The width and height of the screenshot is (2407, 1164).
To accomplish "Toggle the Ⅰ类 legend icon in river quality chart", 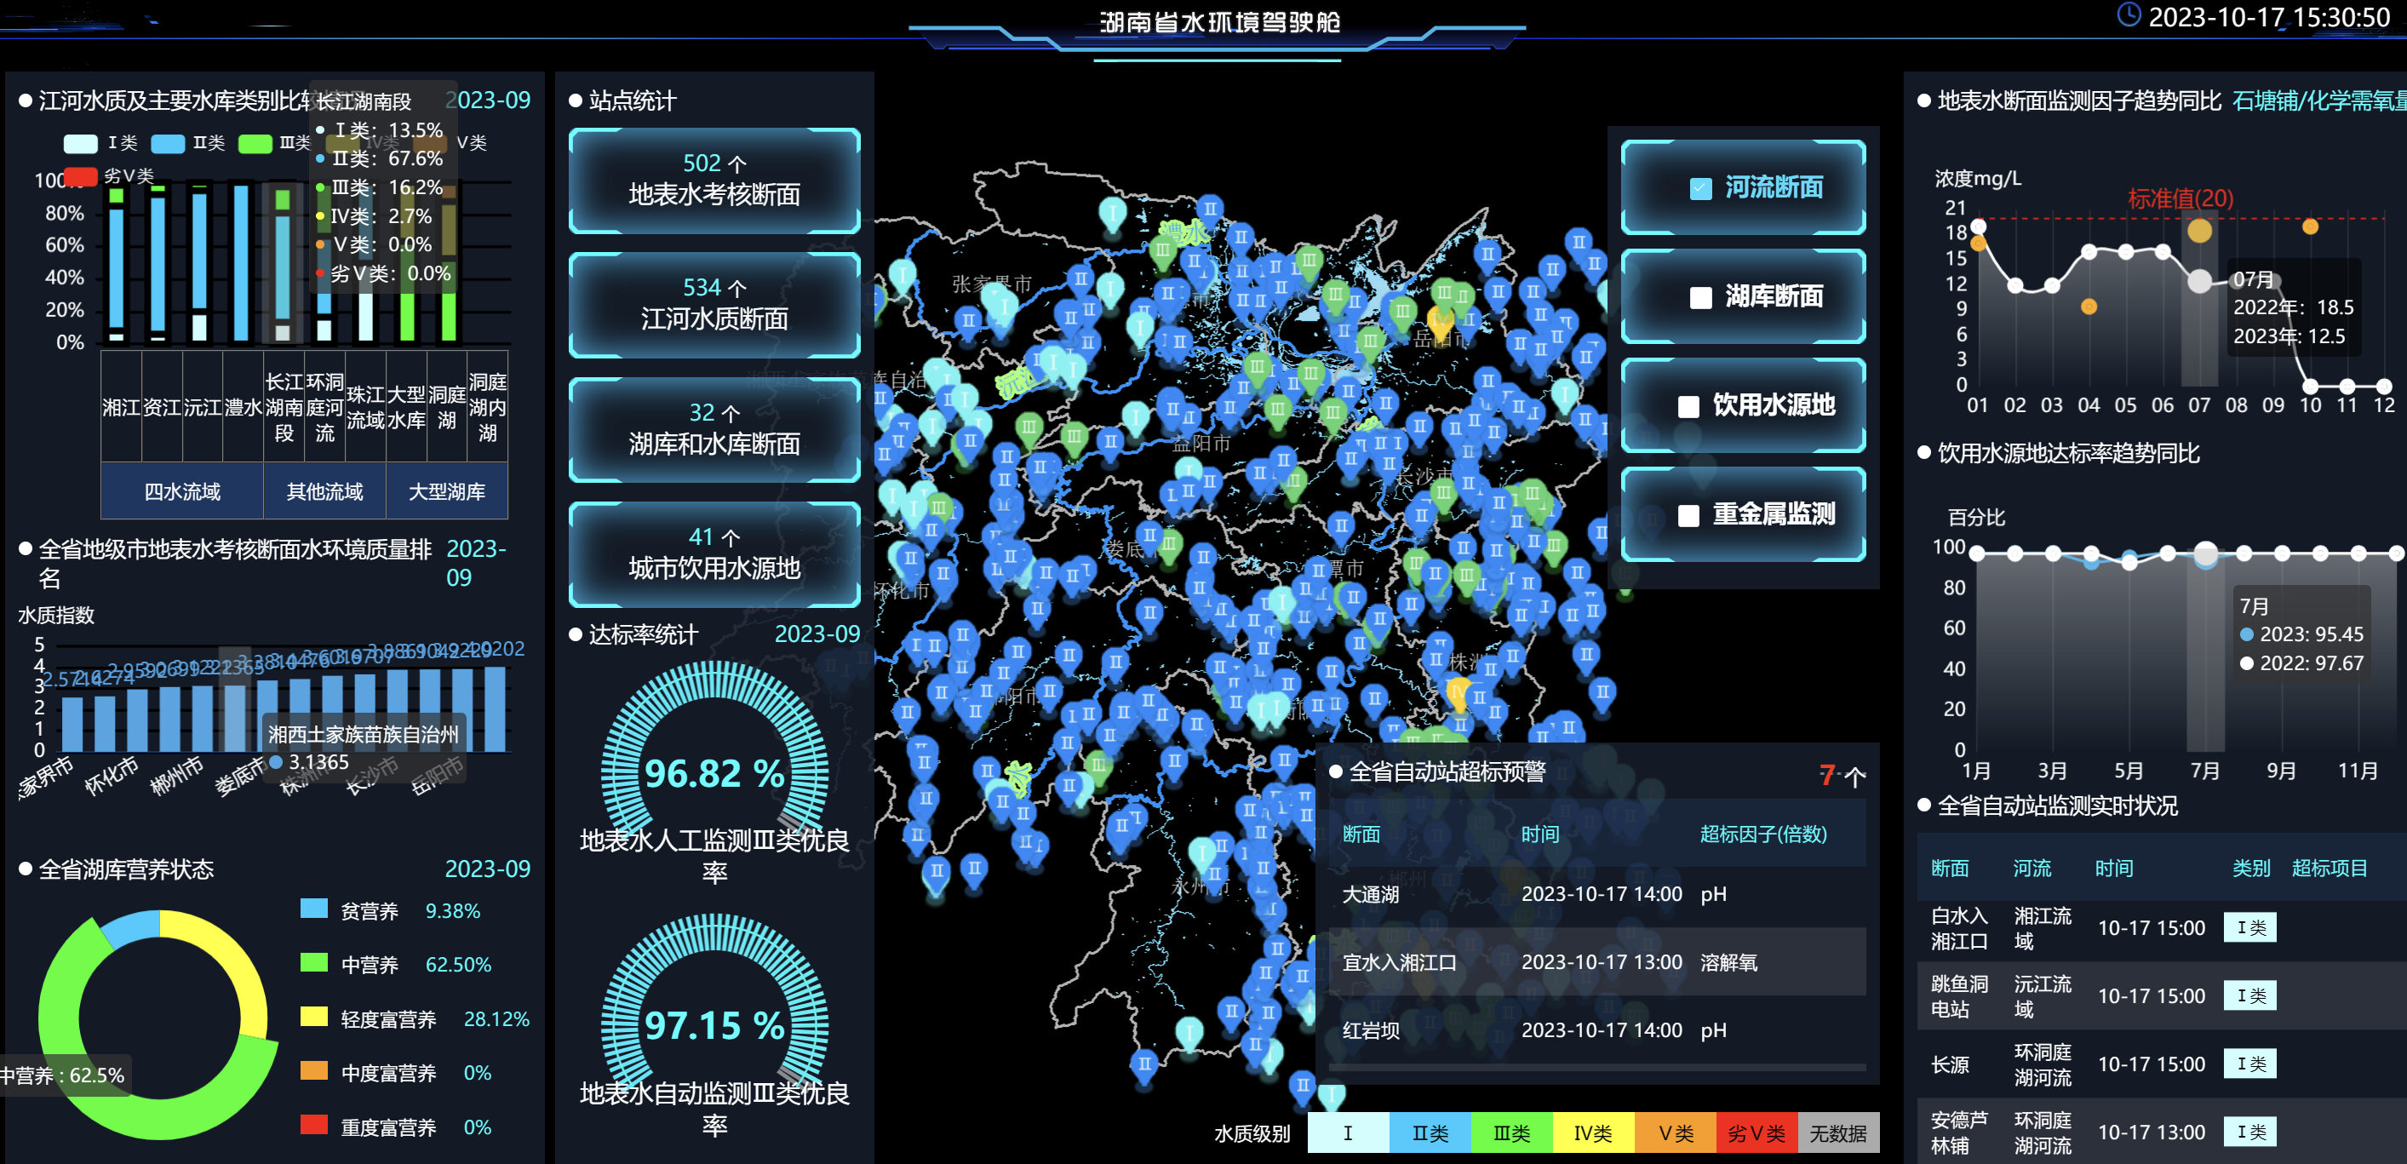I will [80, 143].
